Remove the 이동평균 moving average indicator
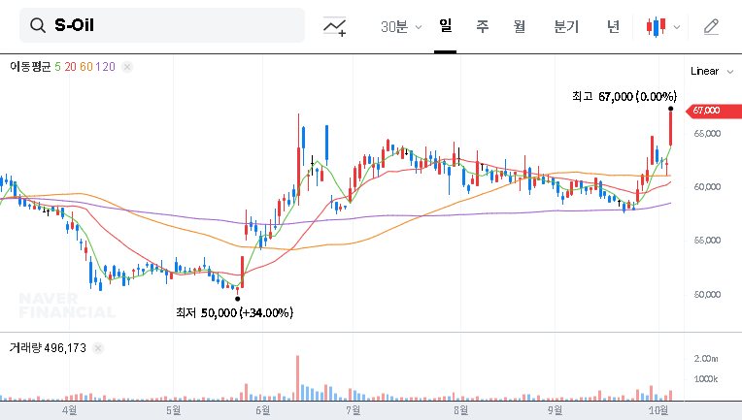The width and height of the screenshot is (742, 420). click(x=127, y=67)
